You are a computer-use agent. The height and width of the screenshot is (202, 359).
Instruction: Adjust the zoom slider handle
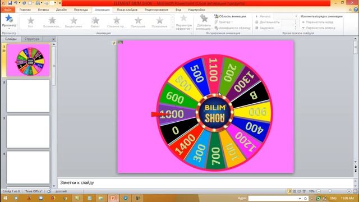click(330, 191)
